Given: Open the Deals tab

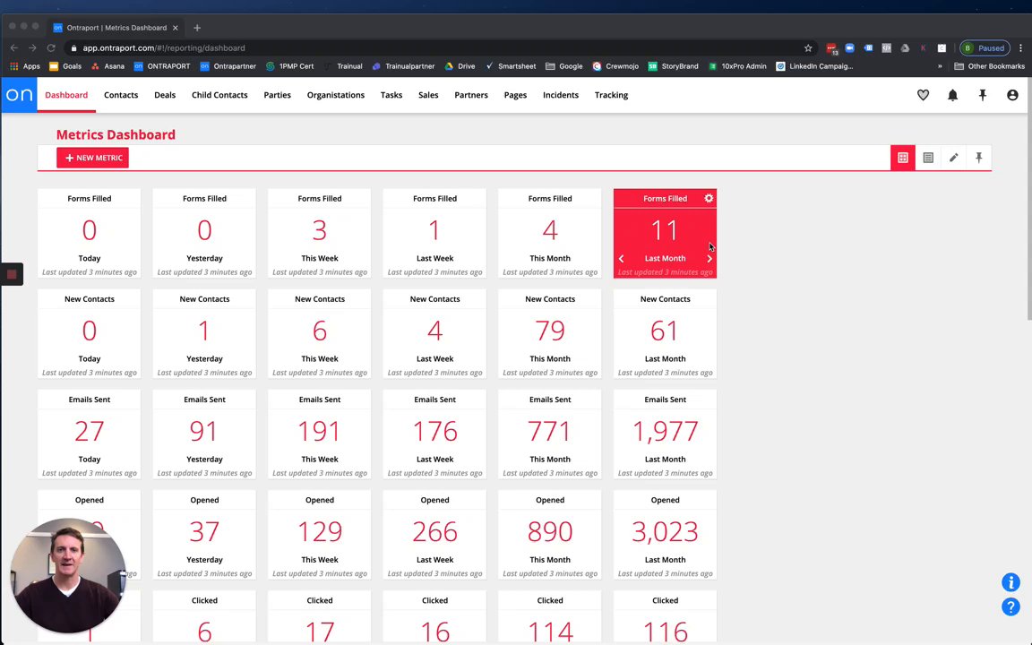Looking at the screenshot, I should 165,95.
